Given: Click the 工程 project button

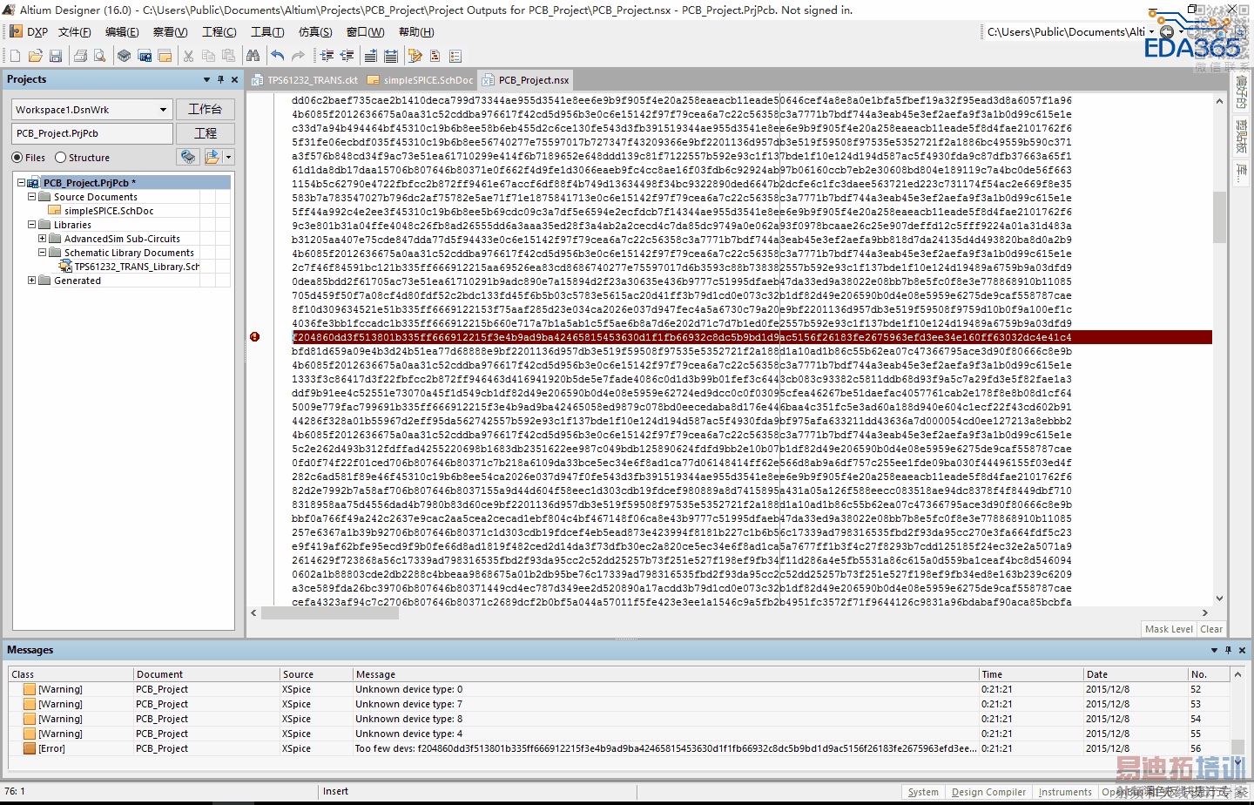Looking at the screenshot, I should (206, 133).
